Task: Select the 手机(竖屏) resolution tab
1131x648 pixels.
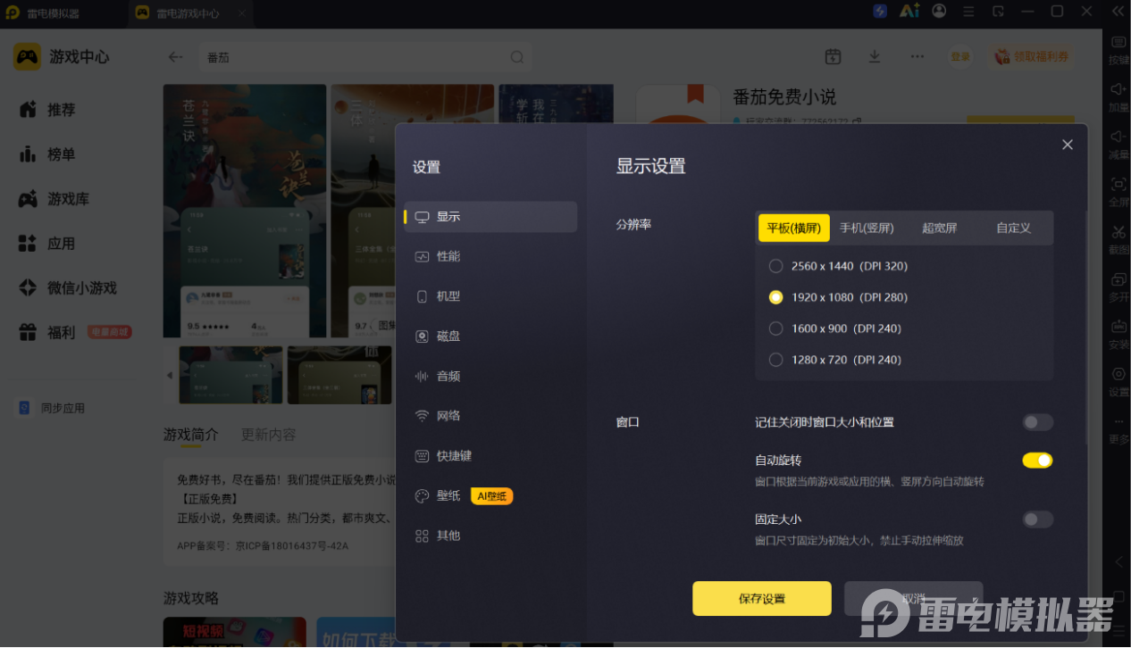Action: coord(867,228)
